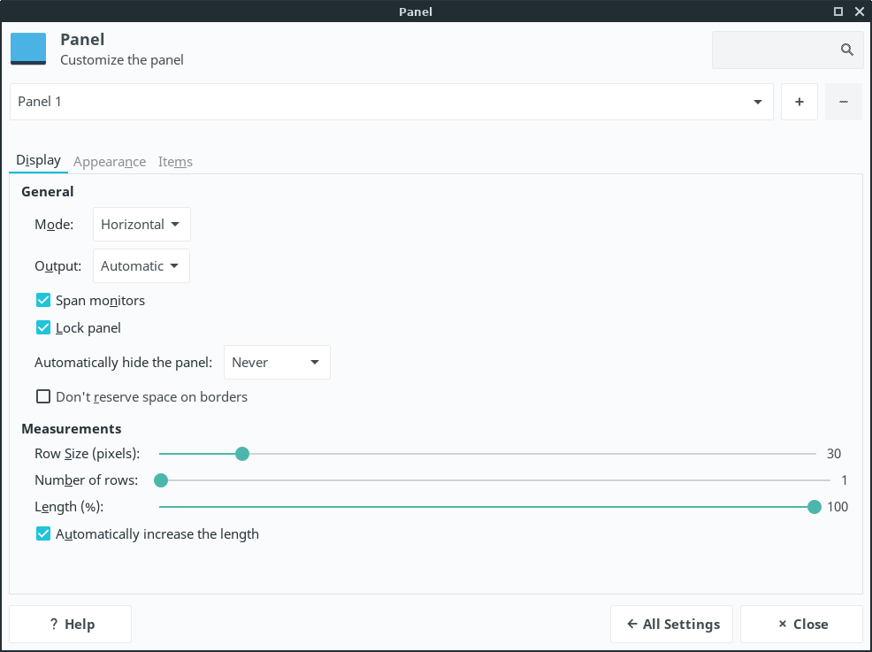Open the Output dropdown showing Automatic
Image resolution: width=872 pixels, height=652 pixels.
pos(142,266)
